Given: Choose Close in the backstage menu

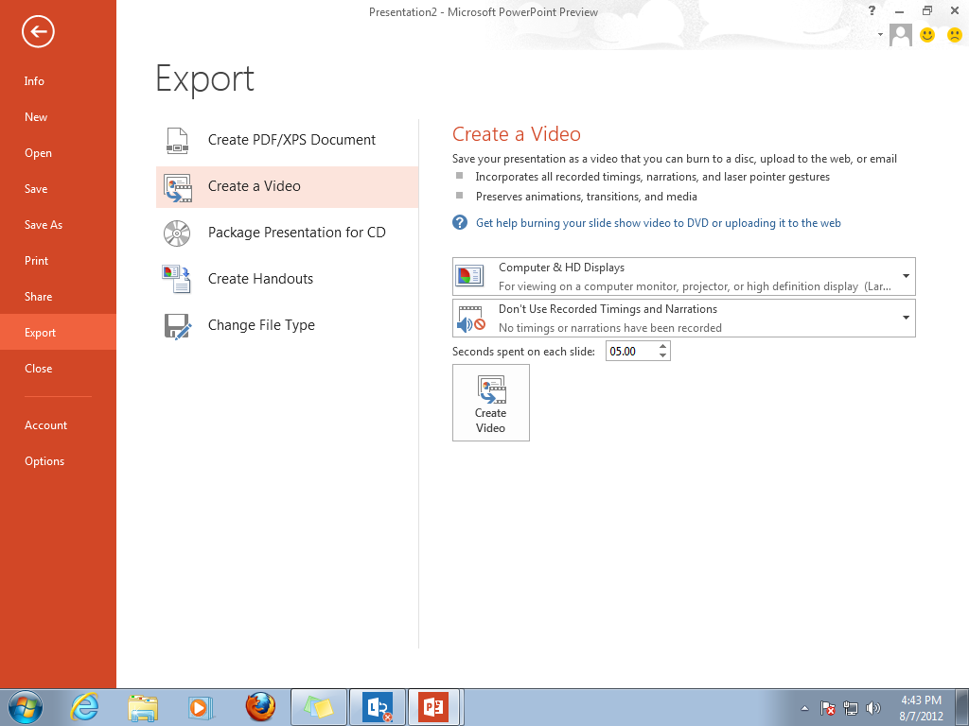Looking at the screenshot, I should [x=58, y=369].
